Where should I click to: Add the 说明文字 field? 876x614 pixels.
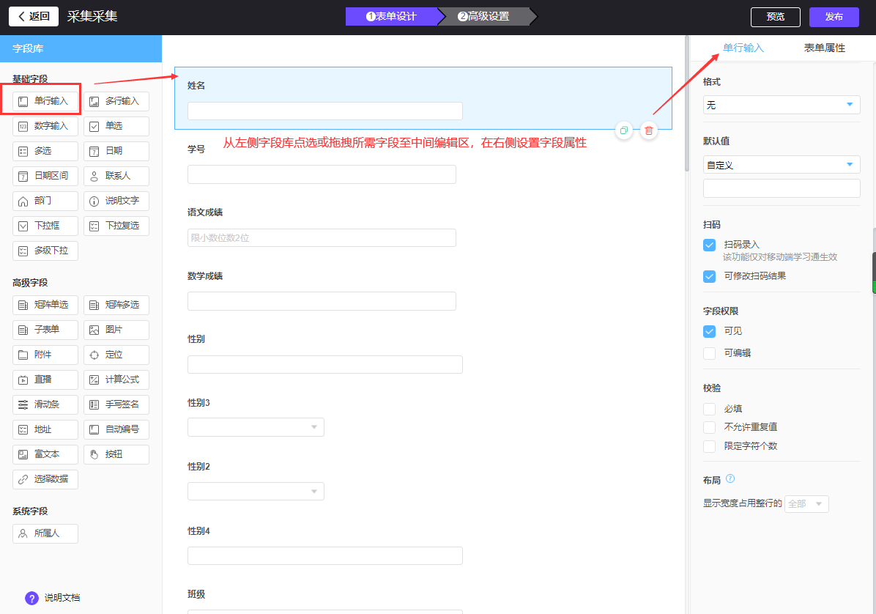(x=116, y=201)
